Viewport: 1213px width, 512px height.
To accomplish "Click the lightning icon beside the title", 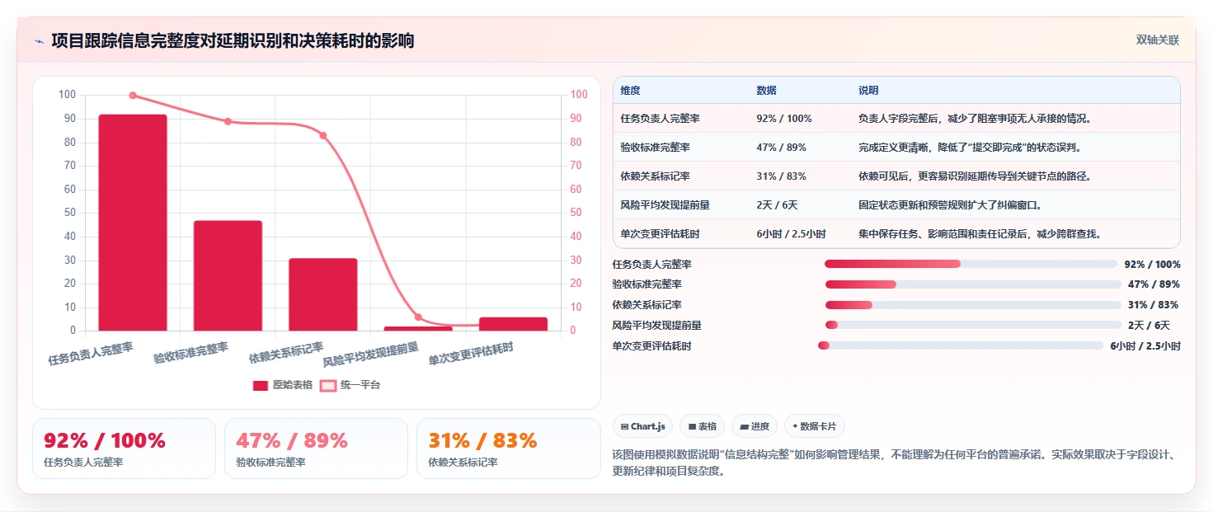I will tap(39, 40).
